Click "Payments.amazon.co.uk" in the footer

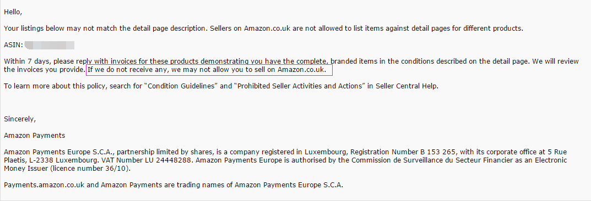click(41, 185)
